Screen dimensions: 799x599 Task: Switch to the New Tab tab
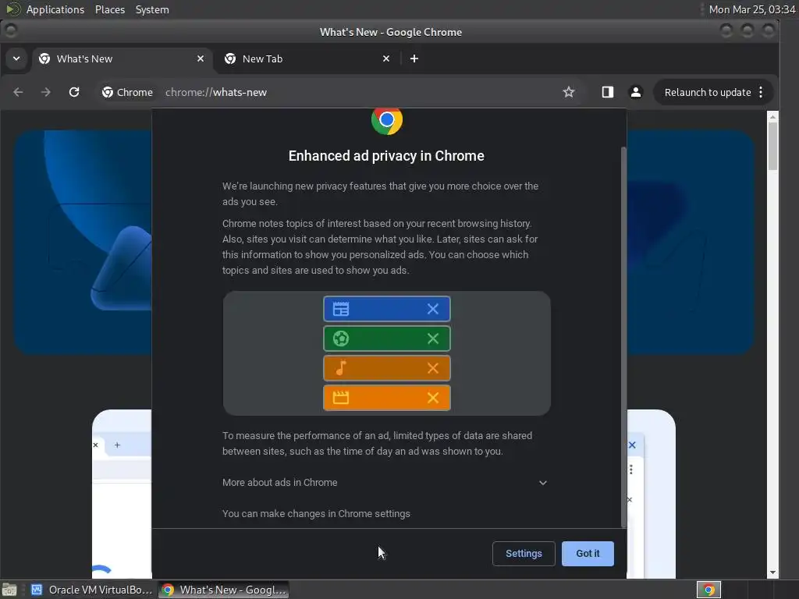click(307, 58)
